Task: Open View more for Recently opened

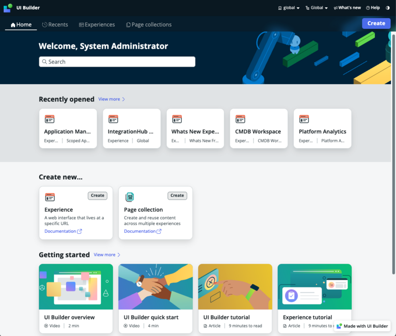Action: click(109, 99)
